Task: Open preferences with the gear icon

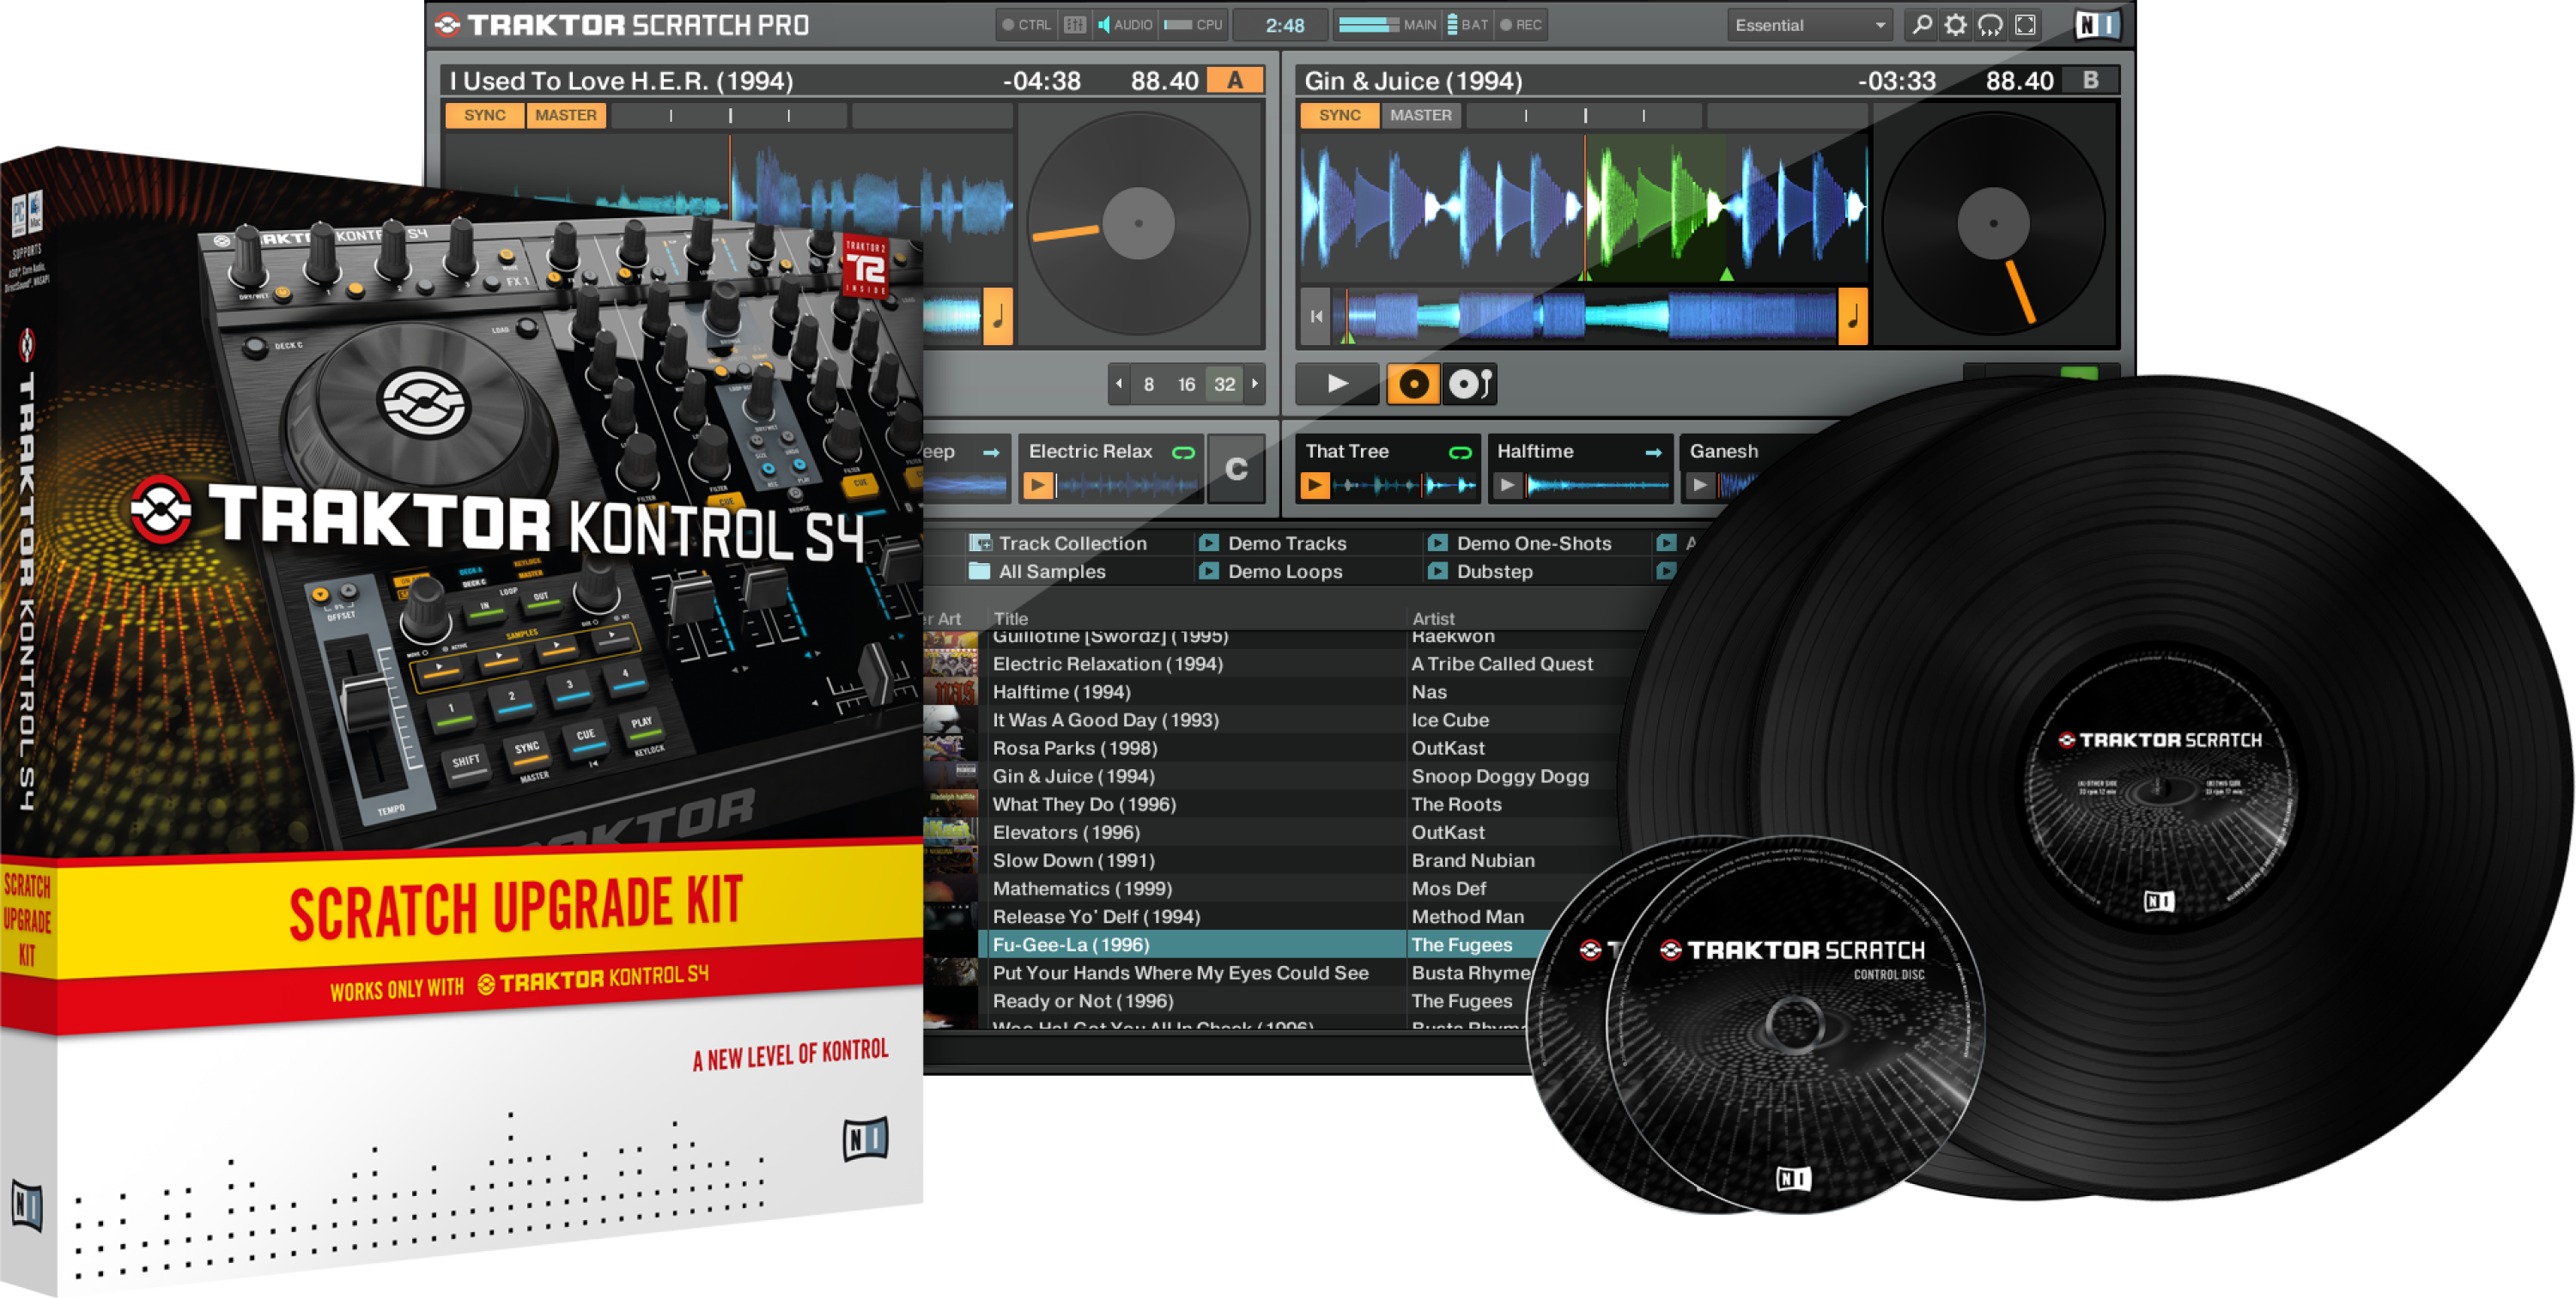Action: pyautogui.click(x=1955, y=25)
